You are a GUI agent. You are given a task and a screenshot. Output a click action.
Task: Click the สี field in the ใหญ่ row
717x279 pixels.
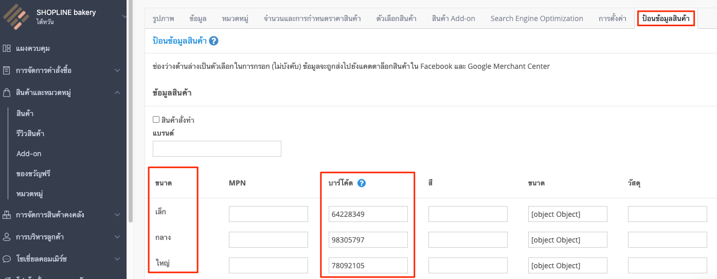[x=468, y=266]
